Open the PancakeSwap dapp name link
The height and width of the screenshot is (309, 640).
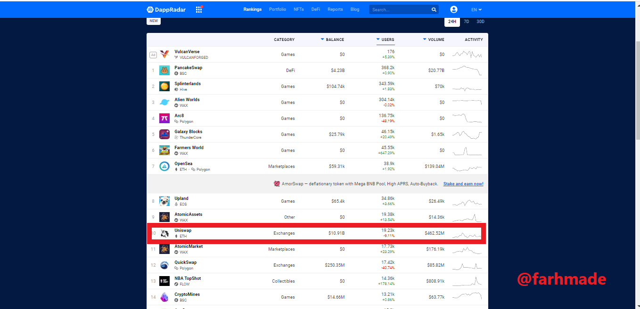point(188,68)
